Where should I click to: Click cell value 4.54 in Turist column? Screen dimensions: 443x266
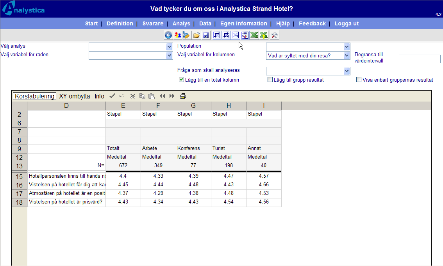[x=229, y=202]
